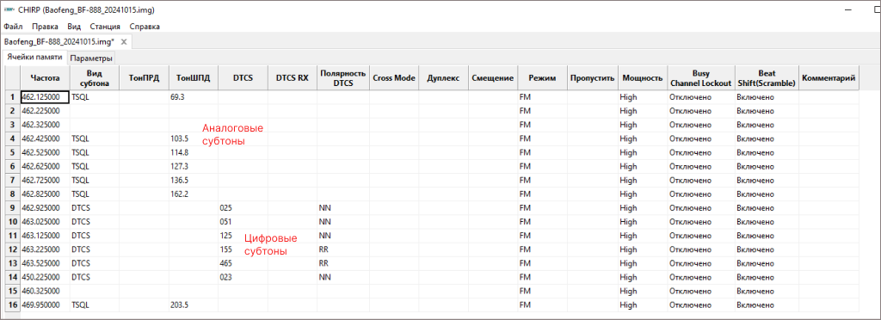Click the Вид субтона column header
The image size is (881, 320).
pos(95,78)
